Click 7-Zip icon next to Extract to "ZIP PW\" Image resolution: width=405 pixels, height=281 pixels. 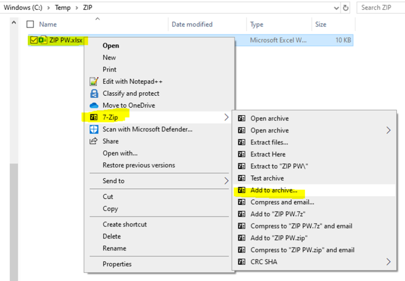click(241, 166)
